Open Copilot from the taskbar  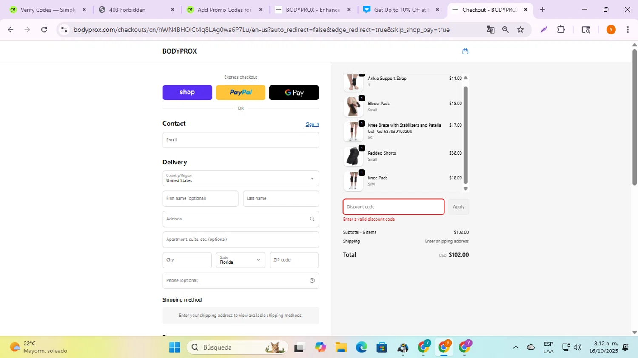tap(320, 347)
